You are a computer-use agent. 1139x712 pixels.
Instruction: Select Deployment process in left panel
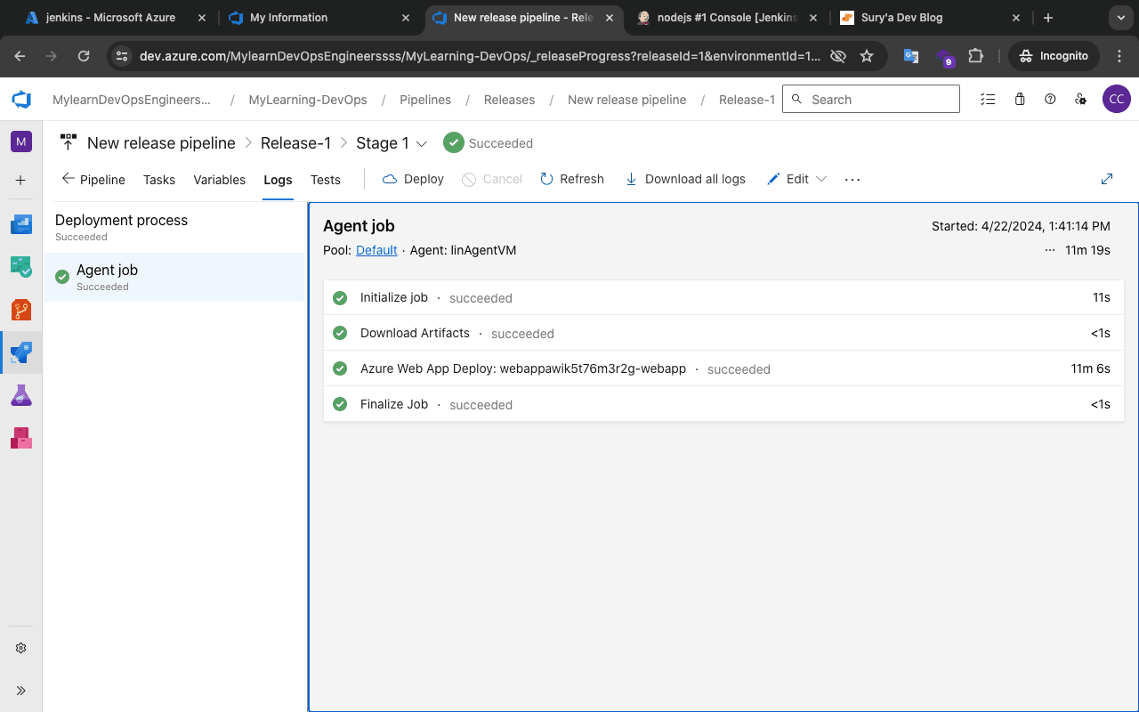pyautogui.click(x=174, y=226)
